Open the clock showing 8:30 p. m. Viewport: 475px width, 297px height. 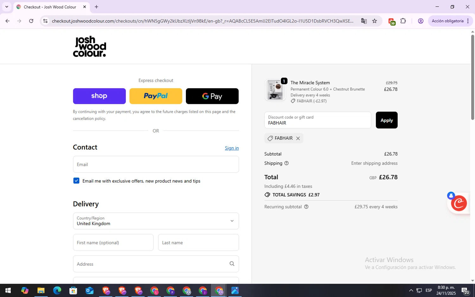point(446,290)
